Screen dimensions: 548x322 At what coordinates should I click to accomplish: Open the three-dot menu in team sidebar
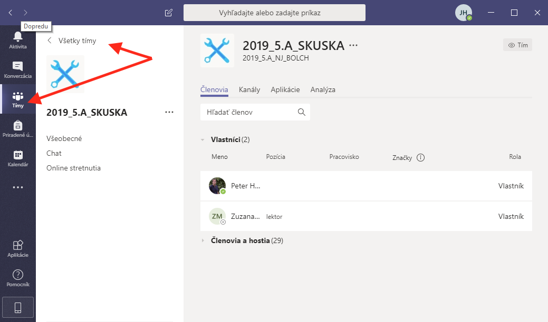click(169, 112)
